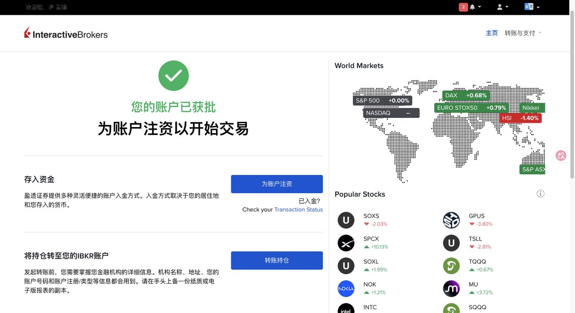Select the S&P 500 market label
Image resolution: width=575 pixels, height=313 pixels.
(382, 101)
